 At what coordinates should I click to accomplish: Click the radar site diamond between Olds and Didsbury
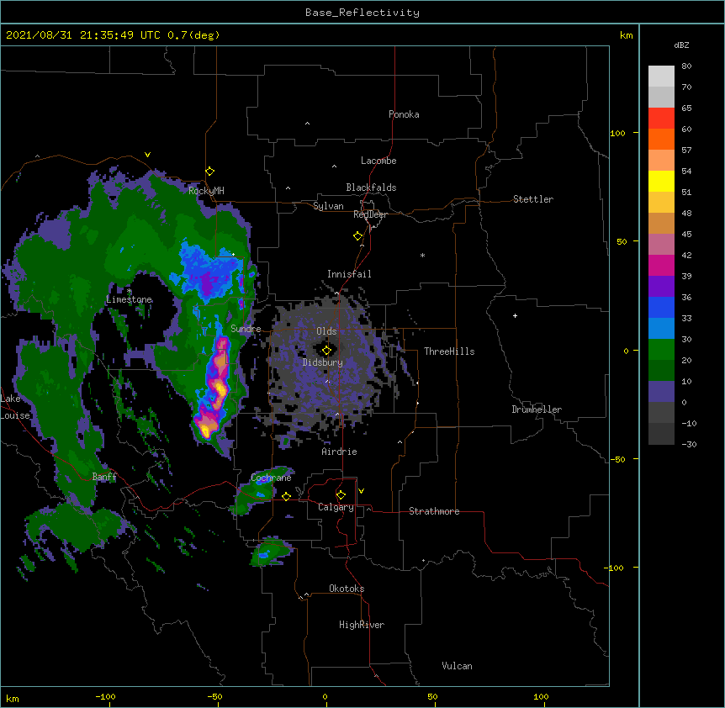point(326,351)
